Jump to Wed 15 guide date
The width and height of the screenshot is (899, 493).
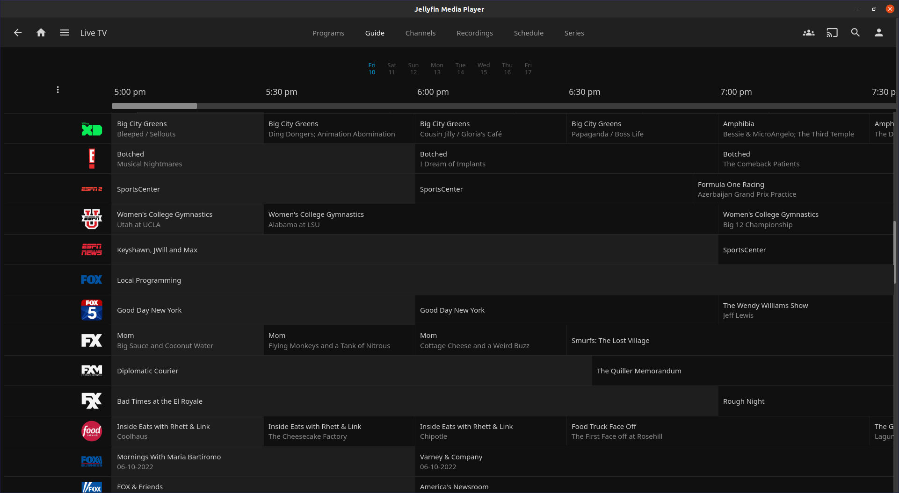(x=484, y=69)
